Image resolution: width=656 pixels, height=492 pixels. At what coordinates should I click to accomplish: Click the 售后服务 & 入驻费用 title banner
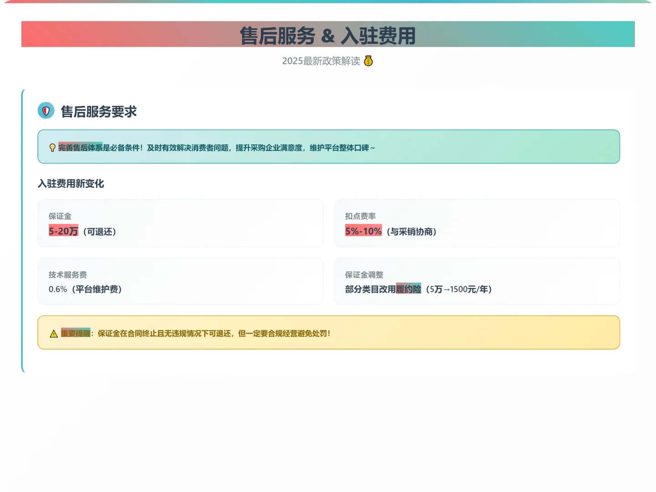pyautogui.click(x=328, y=34)
